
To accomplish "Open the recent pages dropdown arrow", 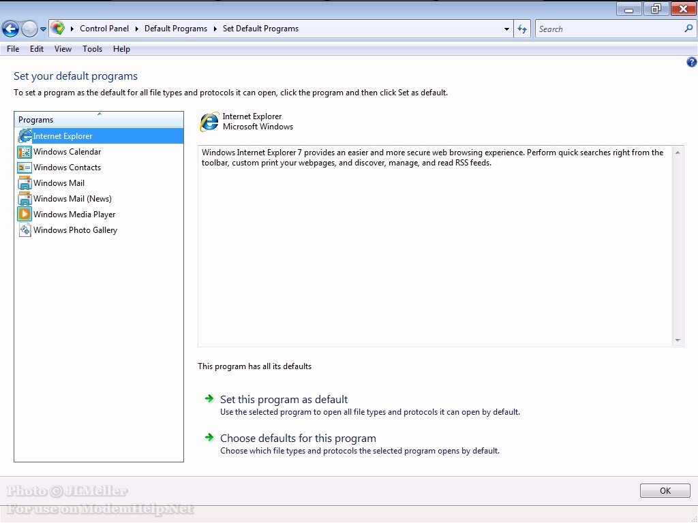I will pos(43,29).
